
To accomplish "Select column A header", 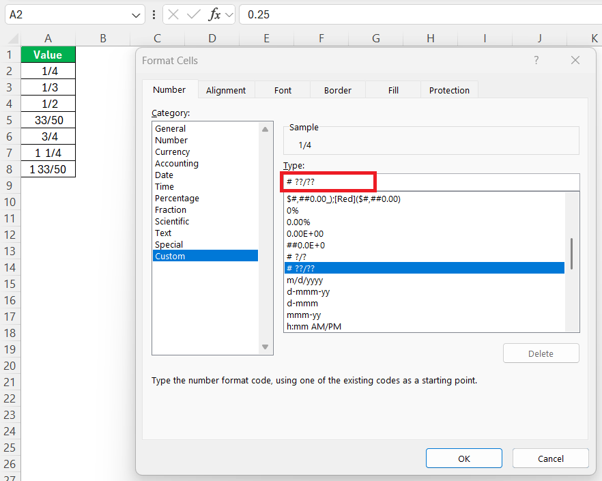I will click(48, 38).
